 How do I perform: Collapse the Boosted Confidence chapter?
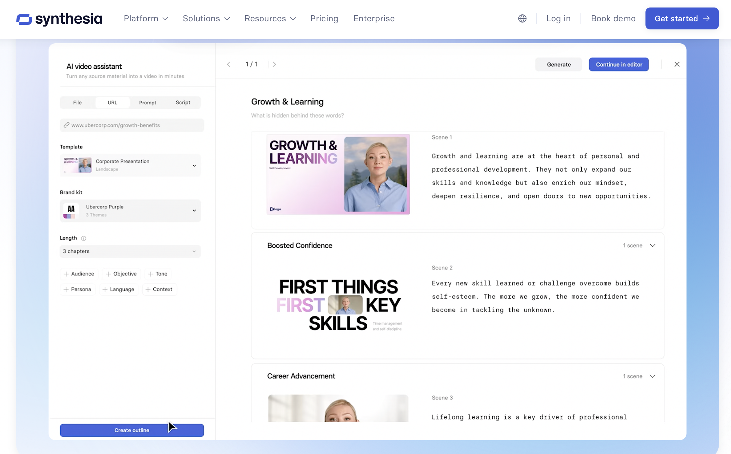point(652,246)
